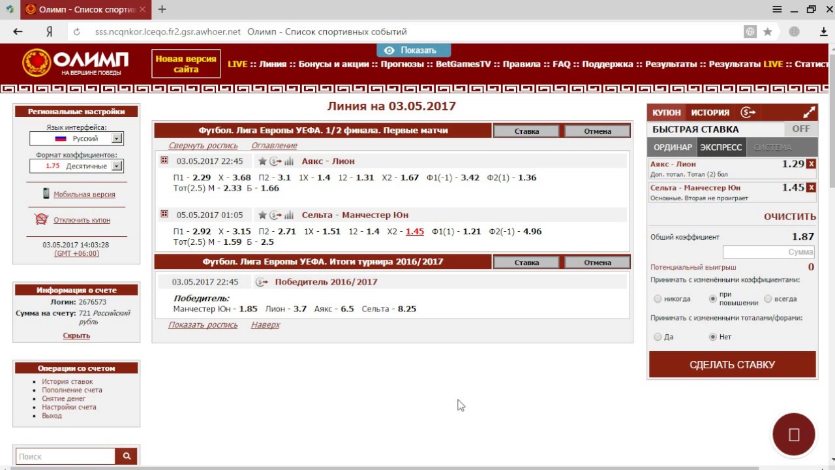Toggle quick bet OFF switch
The image size is (835, 470).
tap(800, 129)
